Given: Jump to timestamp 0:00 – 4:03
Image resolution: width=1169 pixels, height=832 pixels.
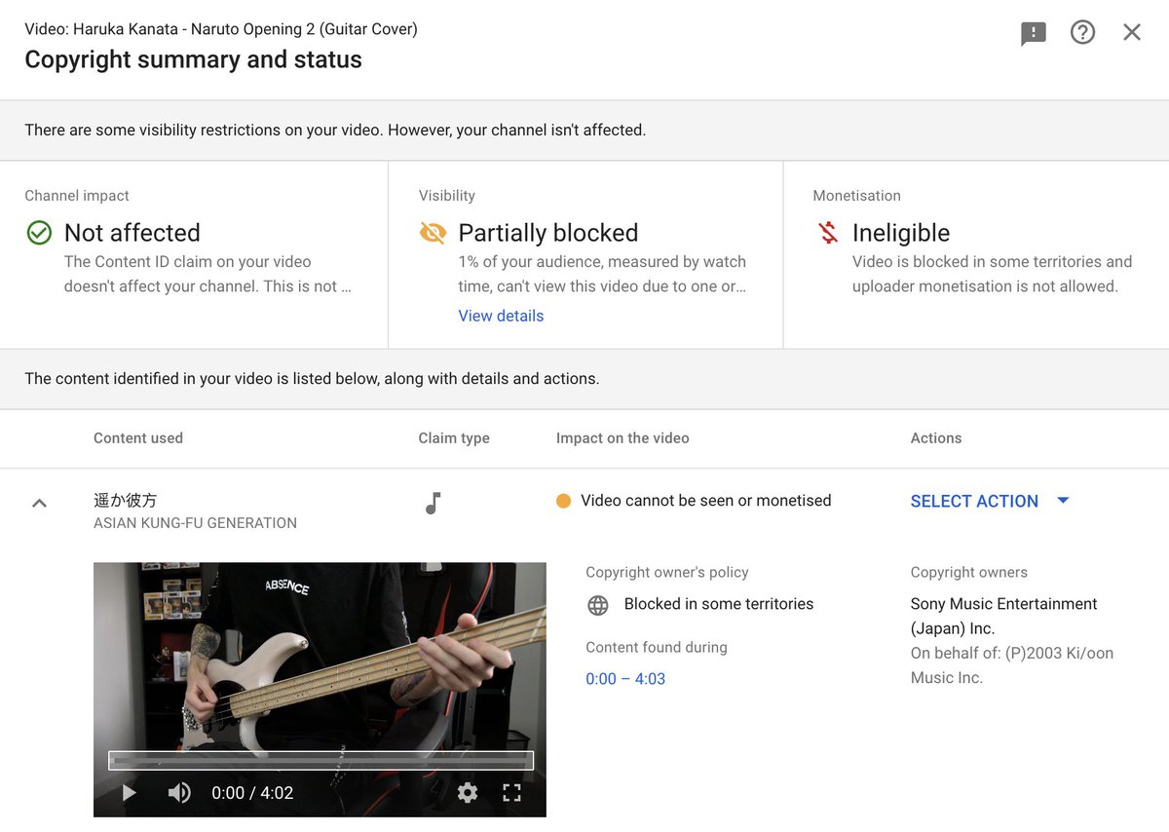Looking at the screenshot, I should pyautogui.click(x=625, y=679).
